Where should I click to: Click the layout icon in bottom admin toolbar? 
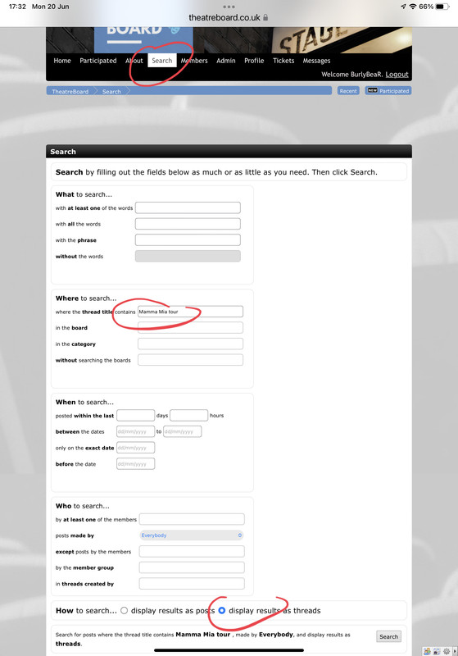point(437,651)
